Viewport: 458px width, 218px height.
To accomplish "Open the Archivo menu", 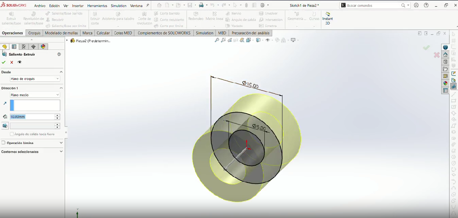I will click(40, 6).
